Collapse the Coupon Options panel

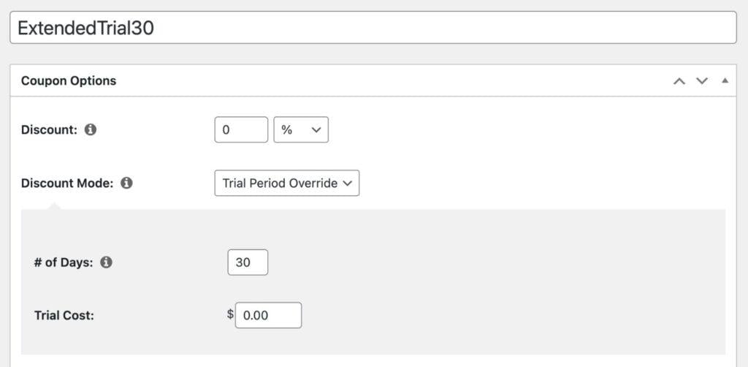pos(725,80)
